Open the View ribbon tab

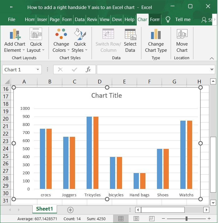[105, 20]
